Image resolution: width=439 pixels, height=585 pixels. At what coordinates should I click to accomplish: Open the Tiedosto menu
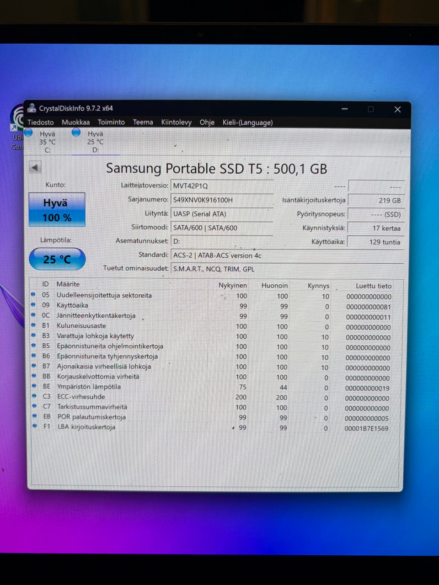41,122
